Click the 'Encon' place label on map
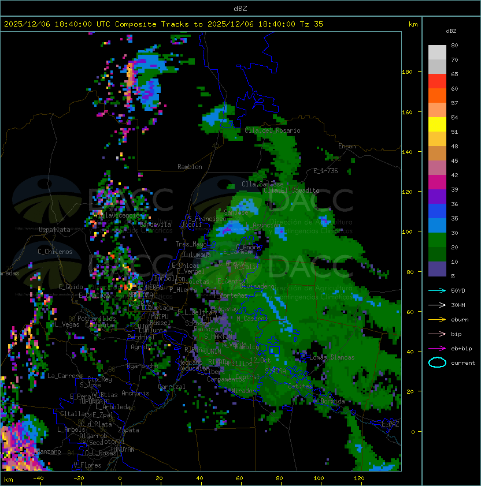This screenshot has width=481, height=486. tap(347, 146)
